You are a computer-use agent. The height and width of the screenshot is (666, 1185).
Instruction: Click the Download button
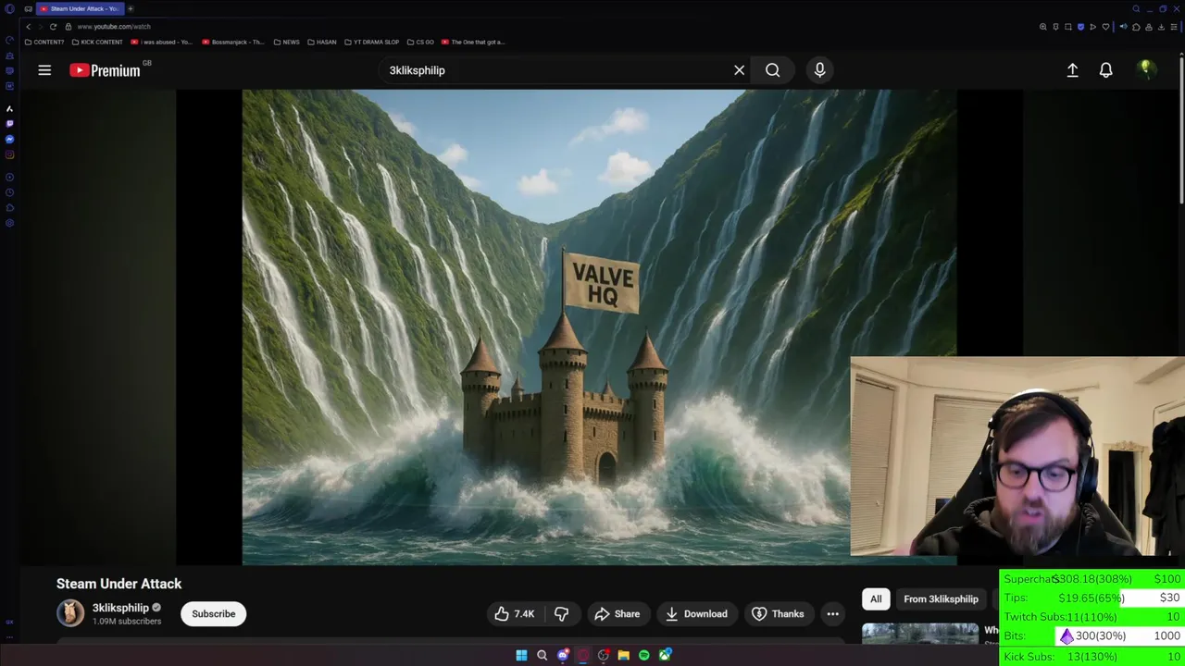tap(696, 613)
